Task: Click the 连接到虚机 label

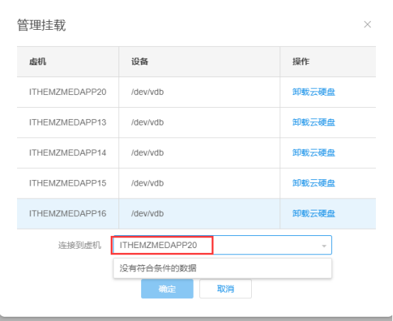Action: 79,245
